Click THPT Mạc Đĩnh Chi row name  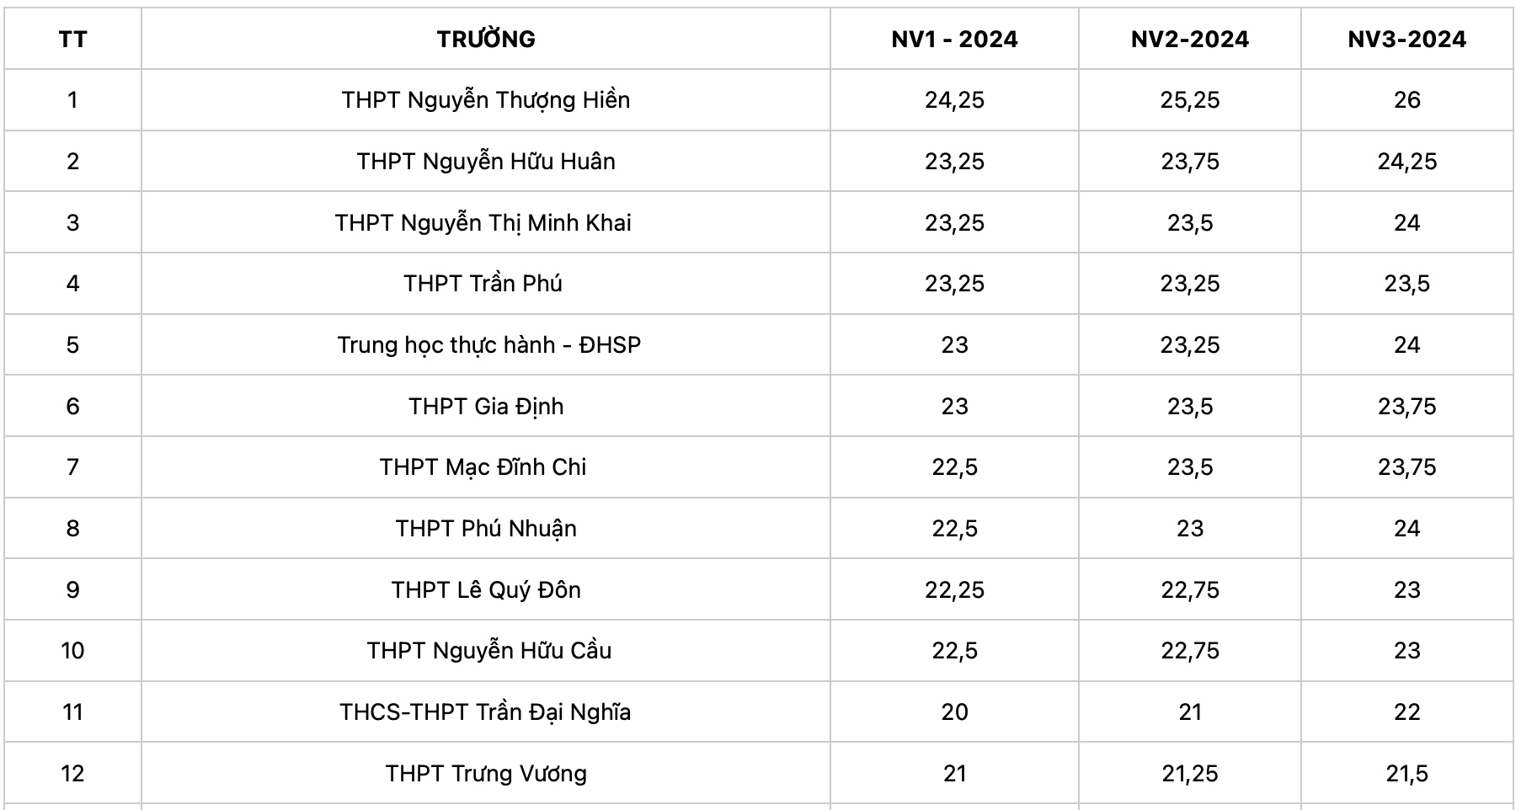[483, 467]
